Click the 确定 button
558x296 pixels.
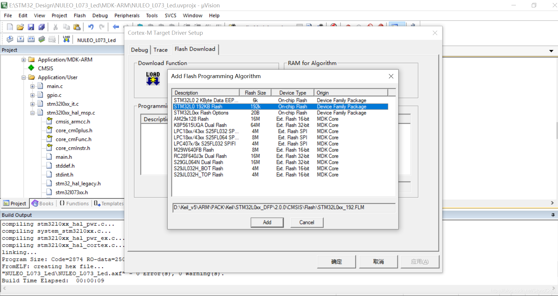(x=336, y=262)
